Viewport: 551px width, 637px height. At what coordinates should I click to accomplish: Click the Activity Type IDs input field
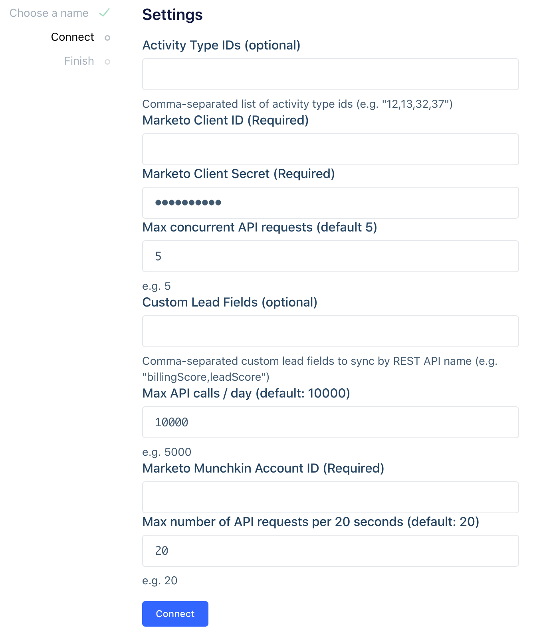click(330, 74)
